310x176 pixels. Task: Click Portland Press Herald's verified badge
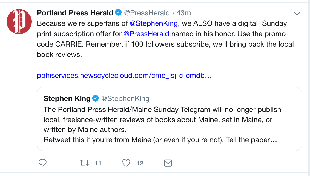(118, 12)
